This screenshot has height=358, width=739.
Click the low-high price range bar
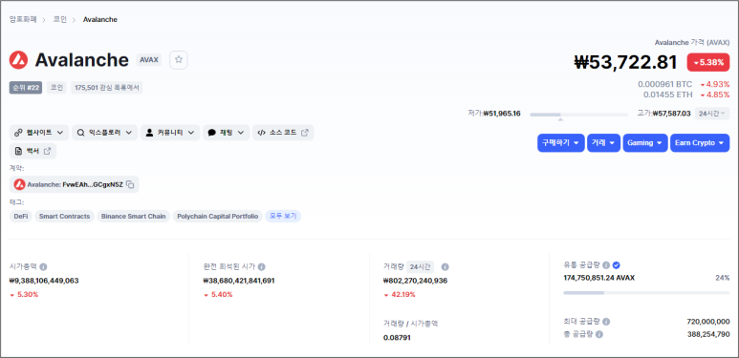[578, 115]
